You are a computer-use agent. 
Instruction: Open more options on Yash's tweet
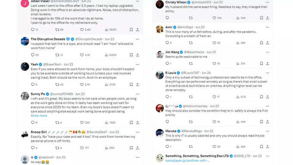[137, 65]
